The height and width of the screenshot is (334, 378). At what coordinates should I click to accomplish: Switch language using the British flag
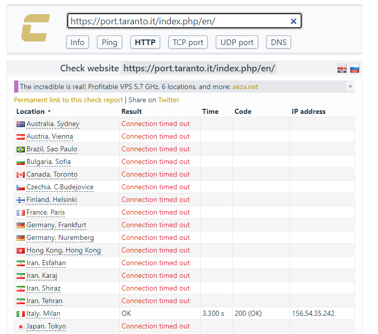tap(342, 69)
